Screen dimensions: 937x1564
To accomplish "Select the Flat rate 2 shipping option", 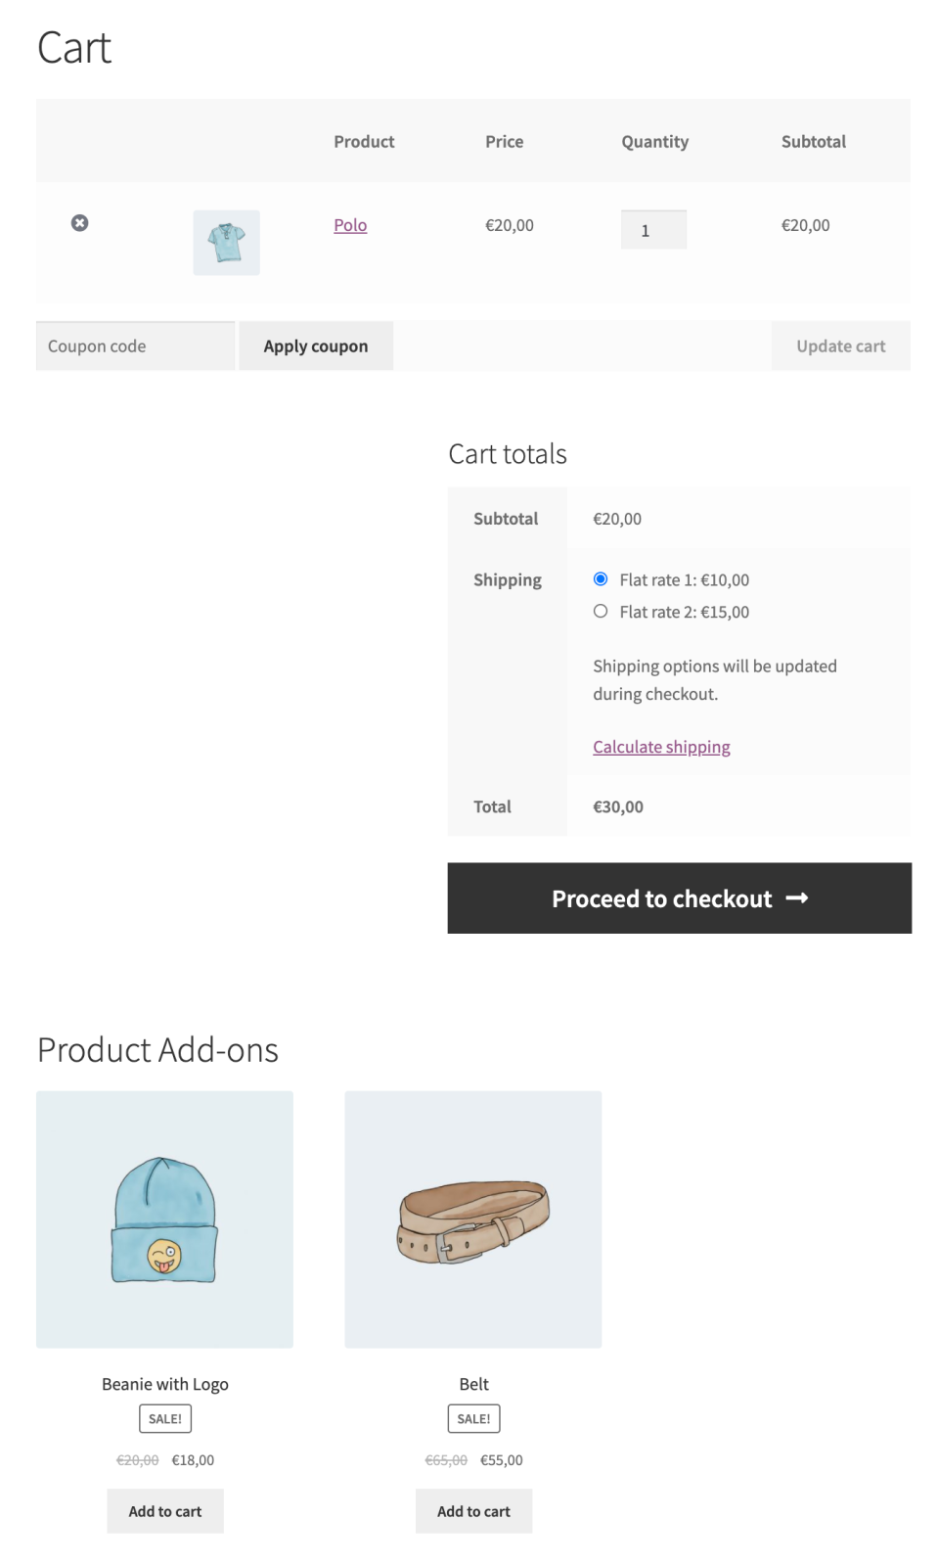I will [x=600, y=610].
